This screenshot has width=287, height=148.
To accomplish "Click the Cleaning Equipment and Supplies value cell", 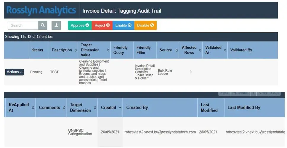I will point(94,72).
